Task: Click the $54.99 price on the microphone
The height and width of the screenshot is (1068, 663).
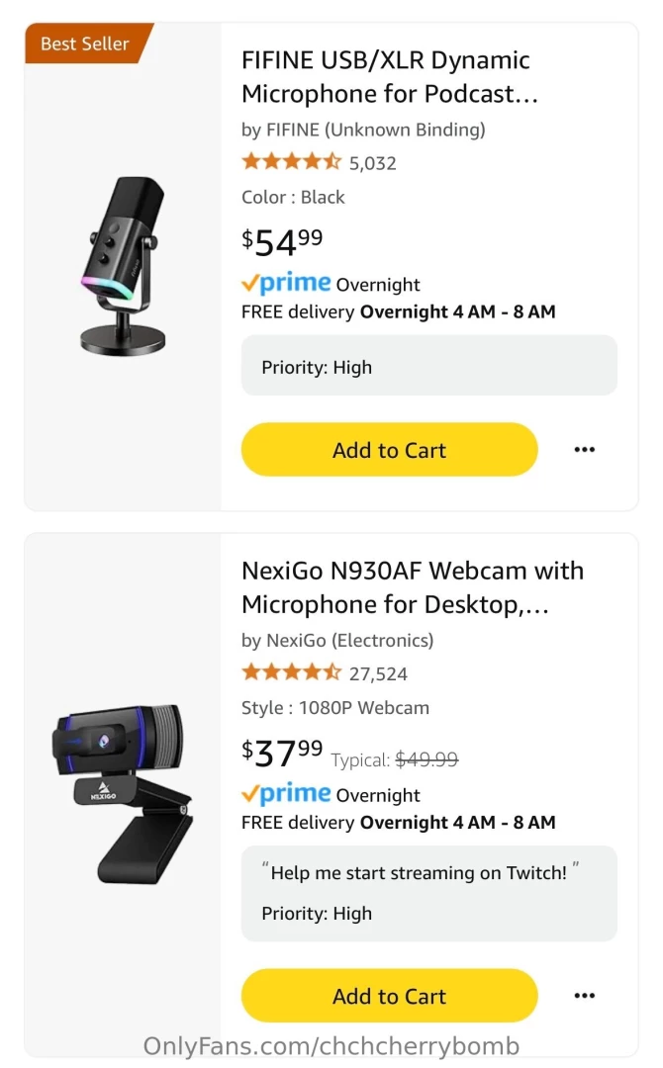Action: (x=282, y=240)
